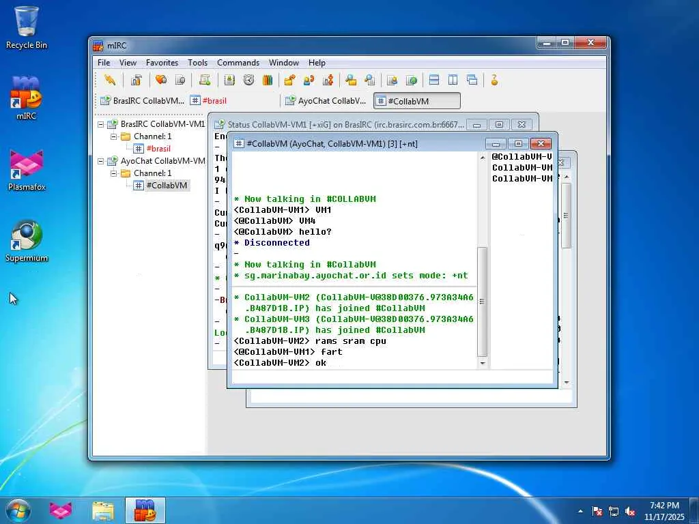Click the Timer clock toolbar icon
Image resolution: width=699 pixels, height=524 pixels.
[x=248, y=81]
